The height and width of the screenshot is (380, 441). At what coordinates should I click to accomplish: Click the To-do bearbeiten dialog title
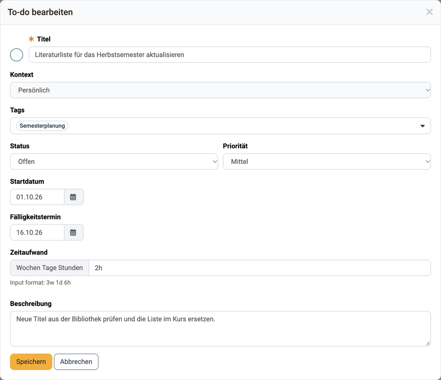[40, 12]
